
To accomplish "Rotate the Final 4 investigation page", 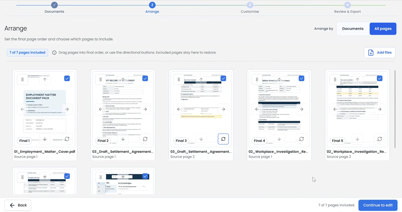I will click(x=301, y=139).
